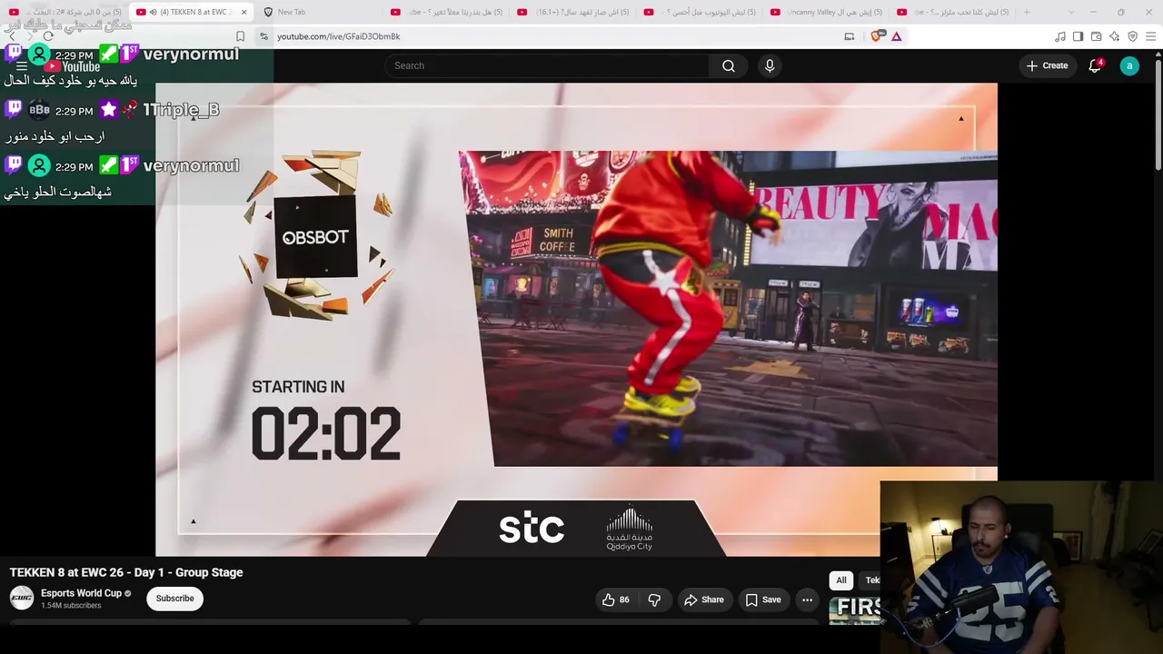Subscribe to Esports World Cup
Image resolution: width=1163 pixels, height=654 pixels.
pos(174,599)
